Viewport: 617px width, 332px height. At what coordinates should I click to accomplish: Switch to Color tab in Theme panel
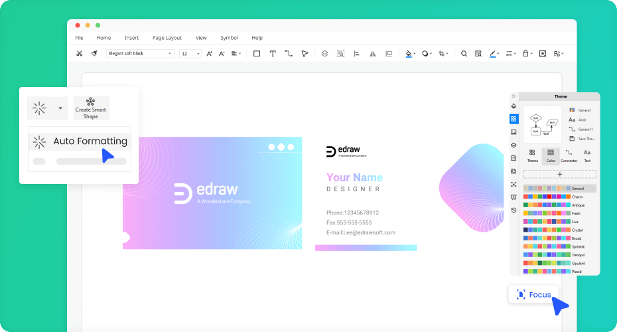pos(551,156)
